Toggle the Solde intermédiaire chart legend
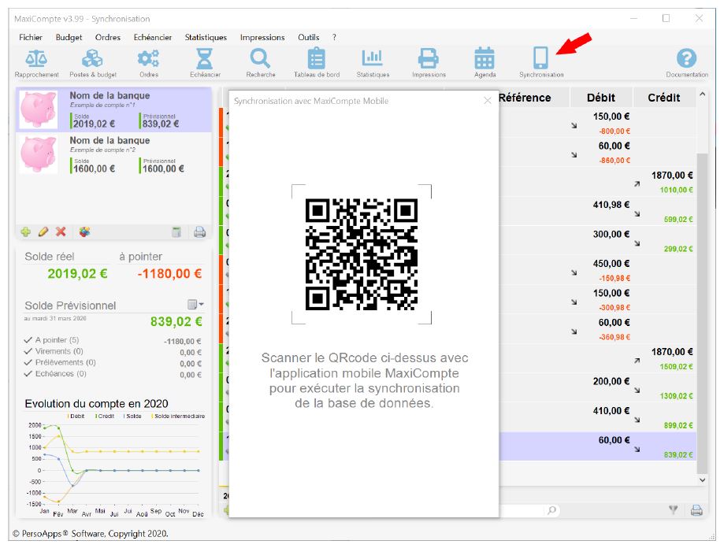Viewport: 724px width, 548px height. click(178, 416)
